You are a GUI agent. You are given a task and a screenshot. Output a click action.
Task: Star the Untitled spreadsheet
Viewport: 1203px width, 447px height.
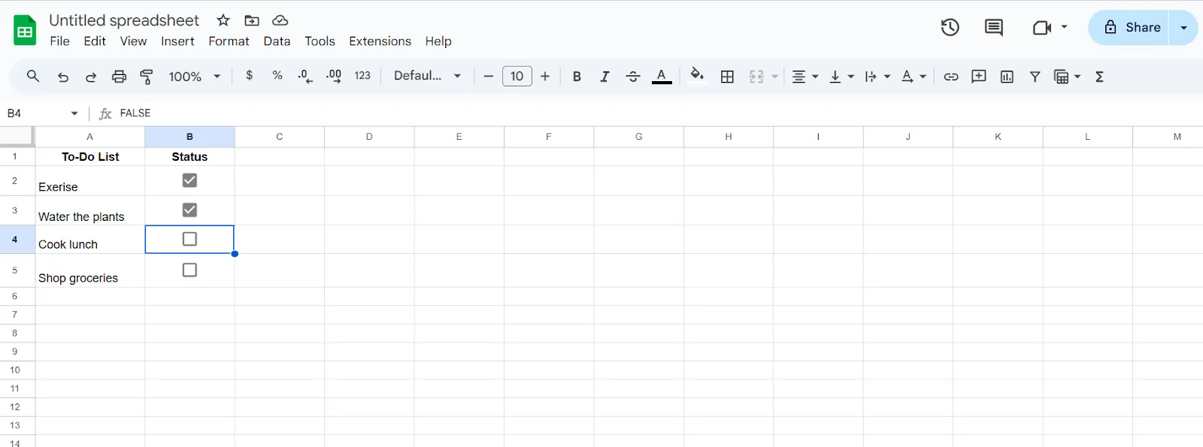tap(223, 20)
